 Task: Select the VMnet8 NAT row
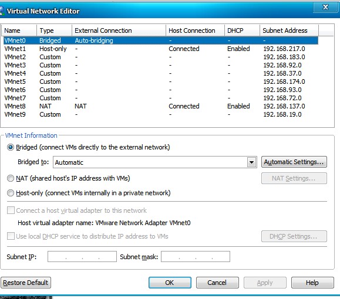click(161, 106)
